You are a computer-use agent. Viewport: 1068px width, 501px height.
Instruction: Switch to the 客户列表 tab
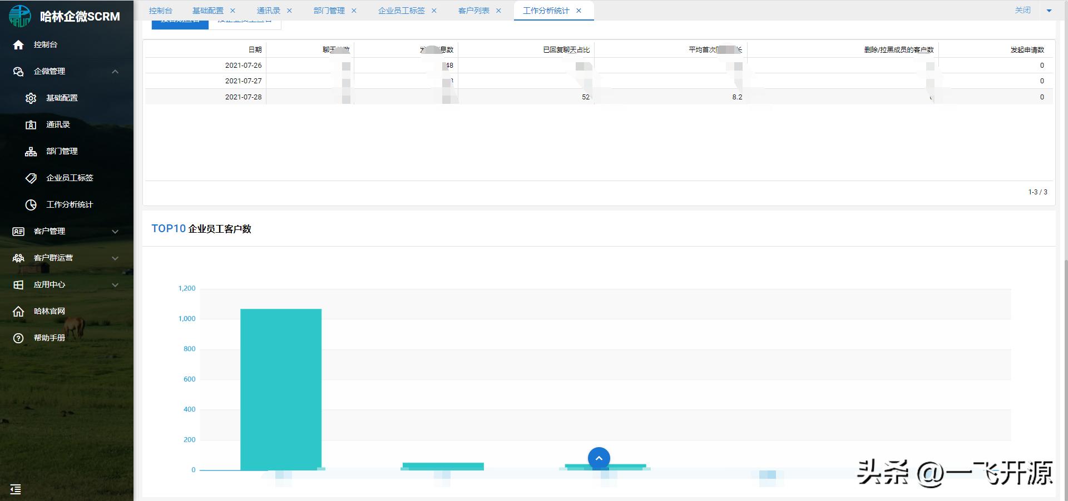(x=473, y=11)
